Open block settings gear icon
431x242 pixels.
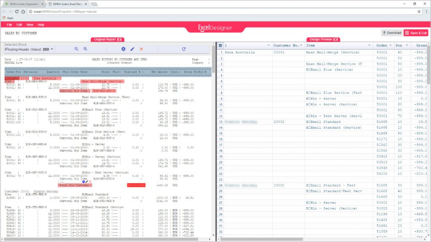tap(123, 49)
